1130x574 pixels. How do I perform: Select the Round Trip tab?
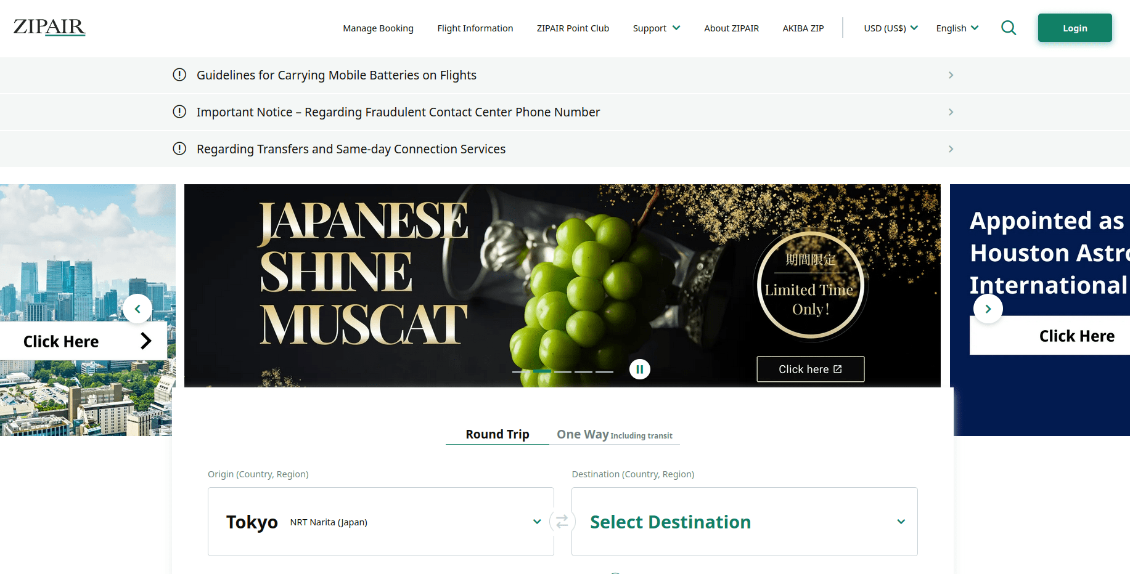pos(497,434)
